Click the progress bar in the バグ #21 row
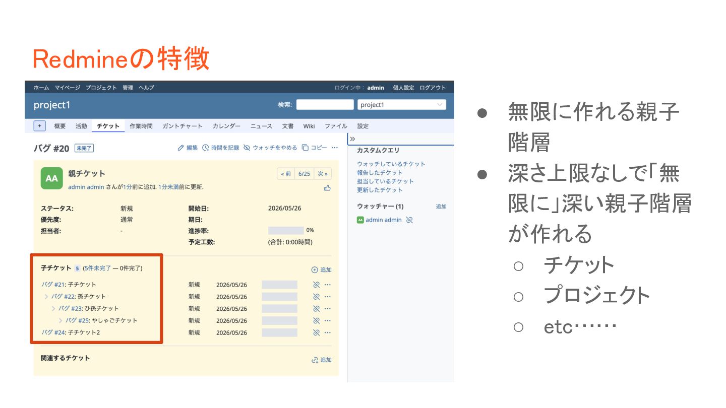 tap(279, 285)
